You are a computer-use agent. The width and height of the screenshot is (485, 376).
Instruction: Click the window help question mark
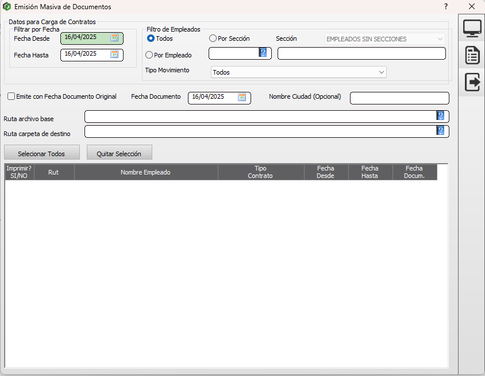pyautogui.click(x=446, y=6)
